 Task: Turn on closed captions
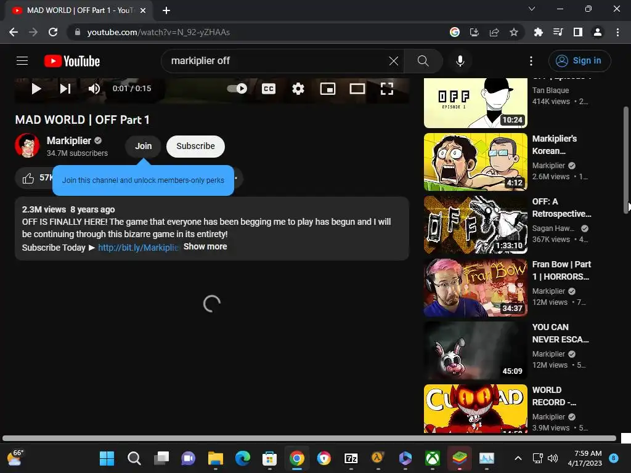(269, 89)
